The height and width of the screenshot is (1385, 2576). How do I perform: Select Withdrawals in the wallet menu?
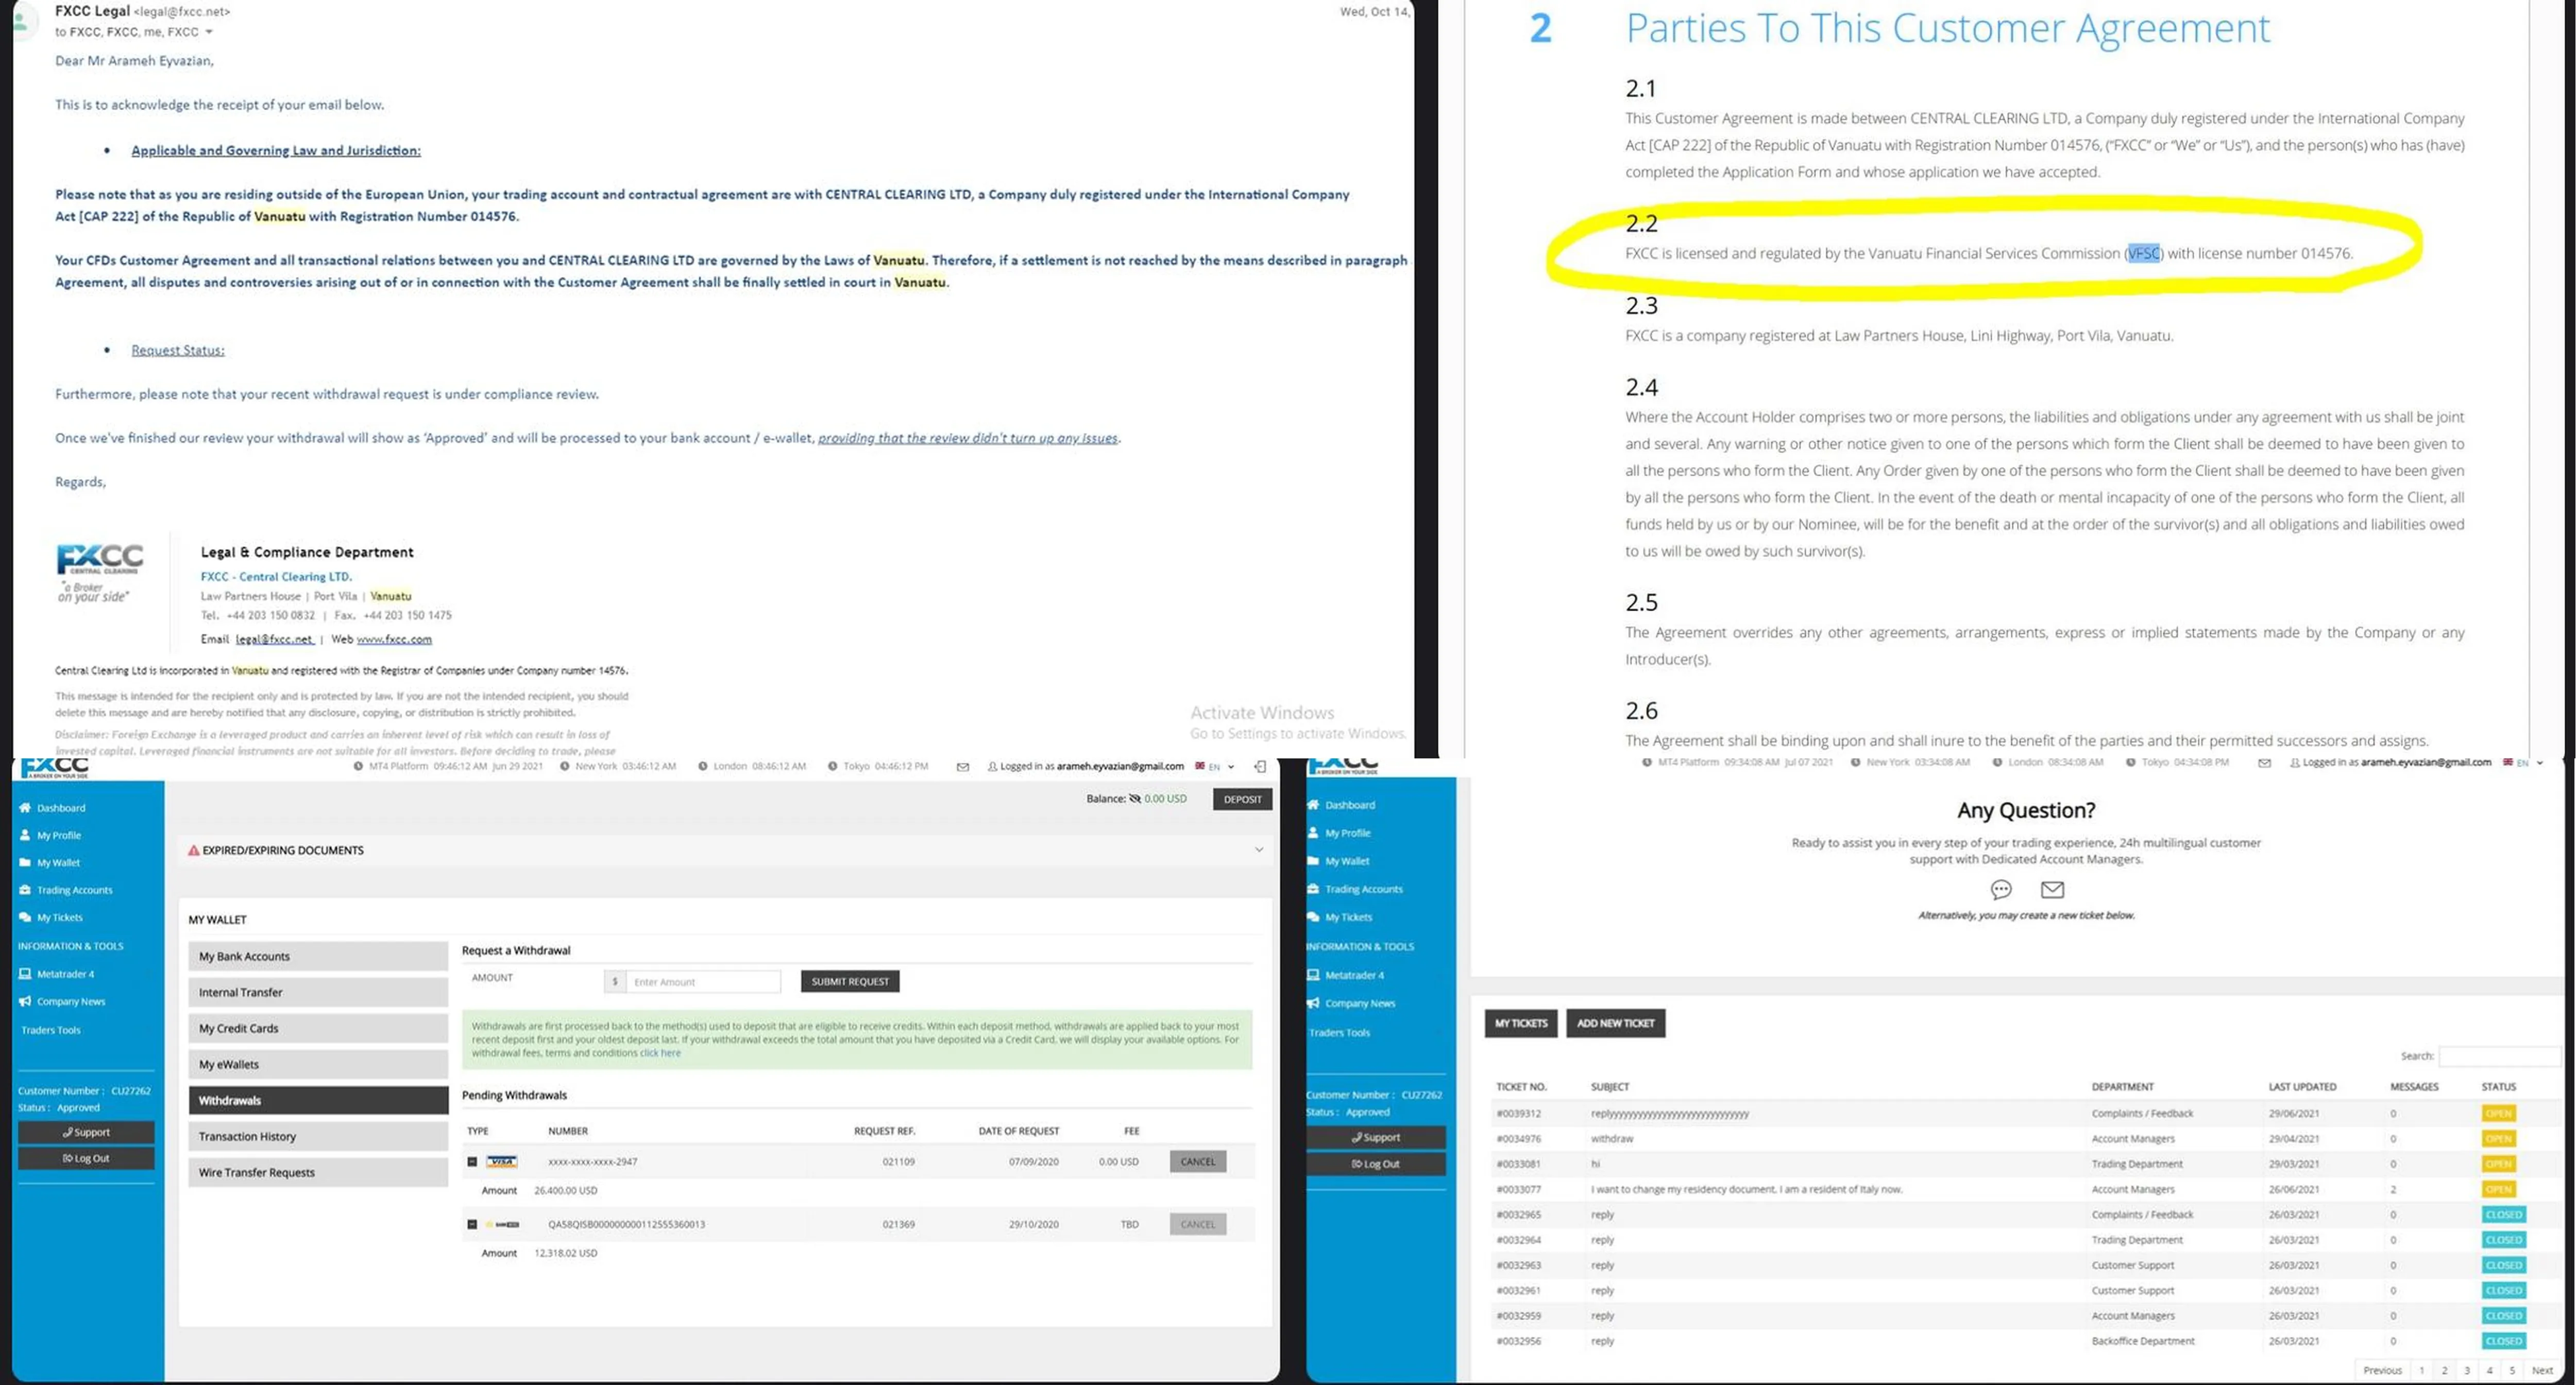pos(318,1100)
